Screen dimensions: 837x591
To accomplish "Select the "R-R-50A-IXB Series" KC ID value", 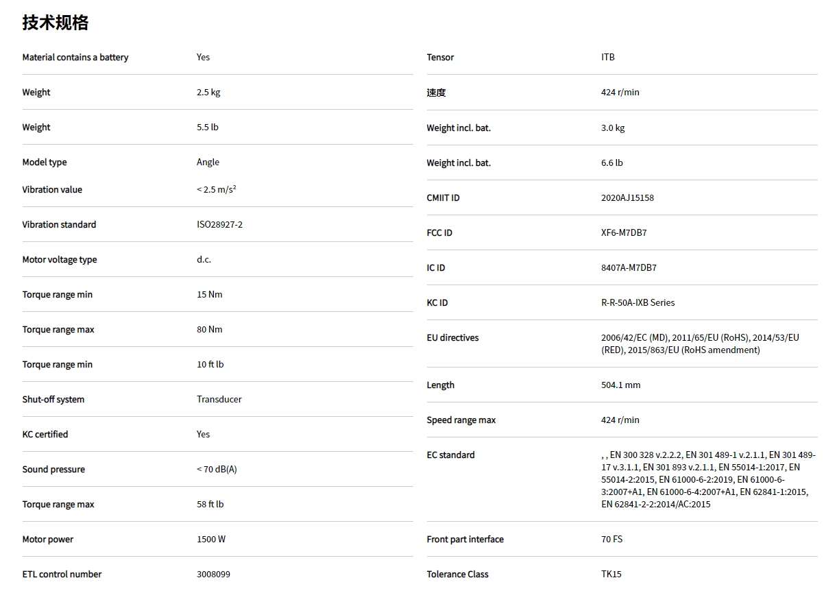I will pyautogui.click(x=638, y=303).
